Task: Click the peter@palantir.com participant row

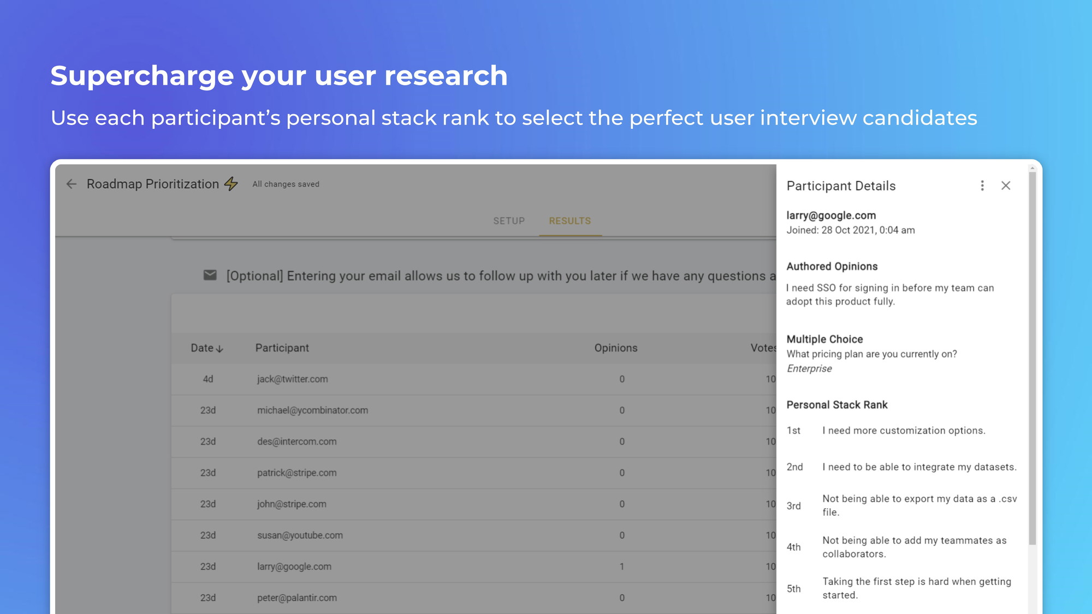Action: pyautogui.click(x=297, y=598)
